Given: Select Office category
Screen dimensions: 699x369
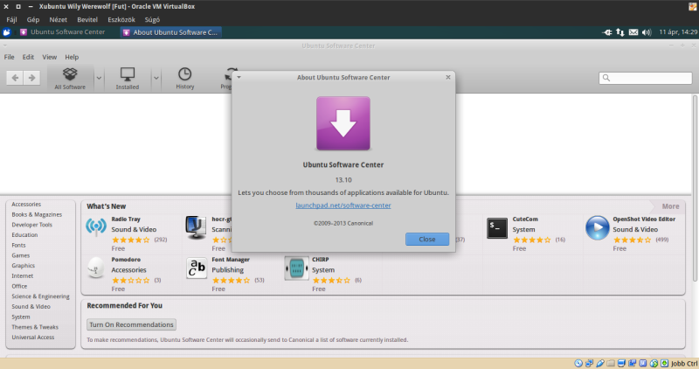Looking at the screenshot, I should tap(19, 286).
